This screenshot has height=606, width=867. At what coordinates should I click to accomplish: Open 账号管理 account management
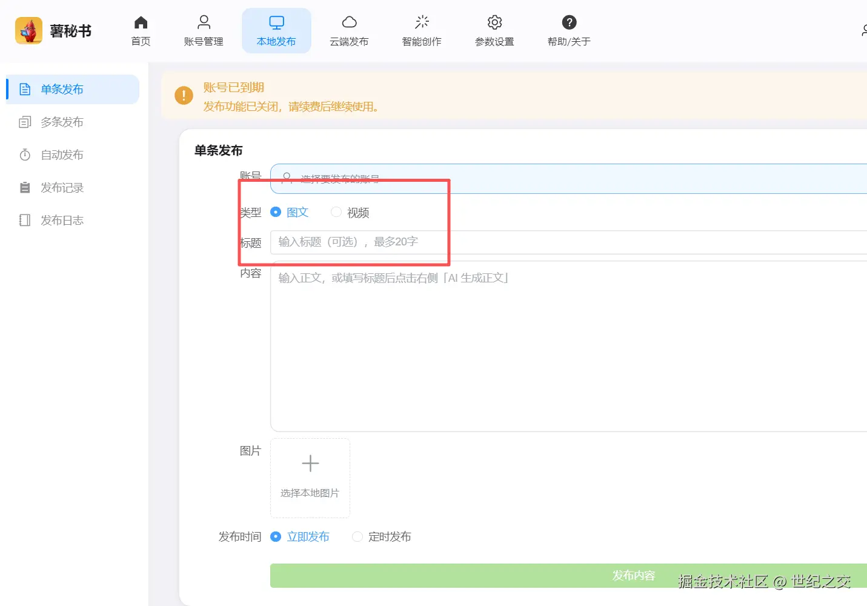click(204, 29)
